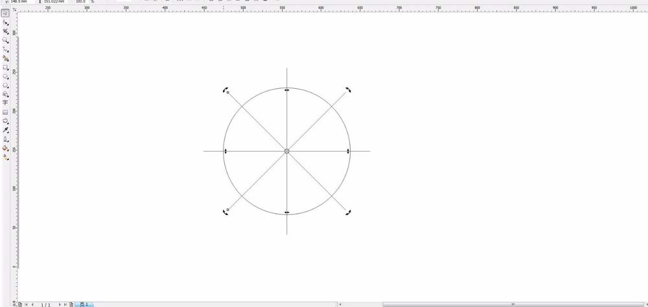
Task: Select the Crop tool
Action: click(x=5, y=31)
